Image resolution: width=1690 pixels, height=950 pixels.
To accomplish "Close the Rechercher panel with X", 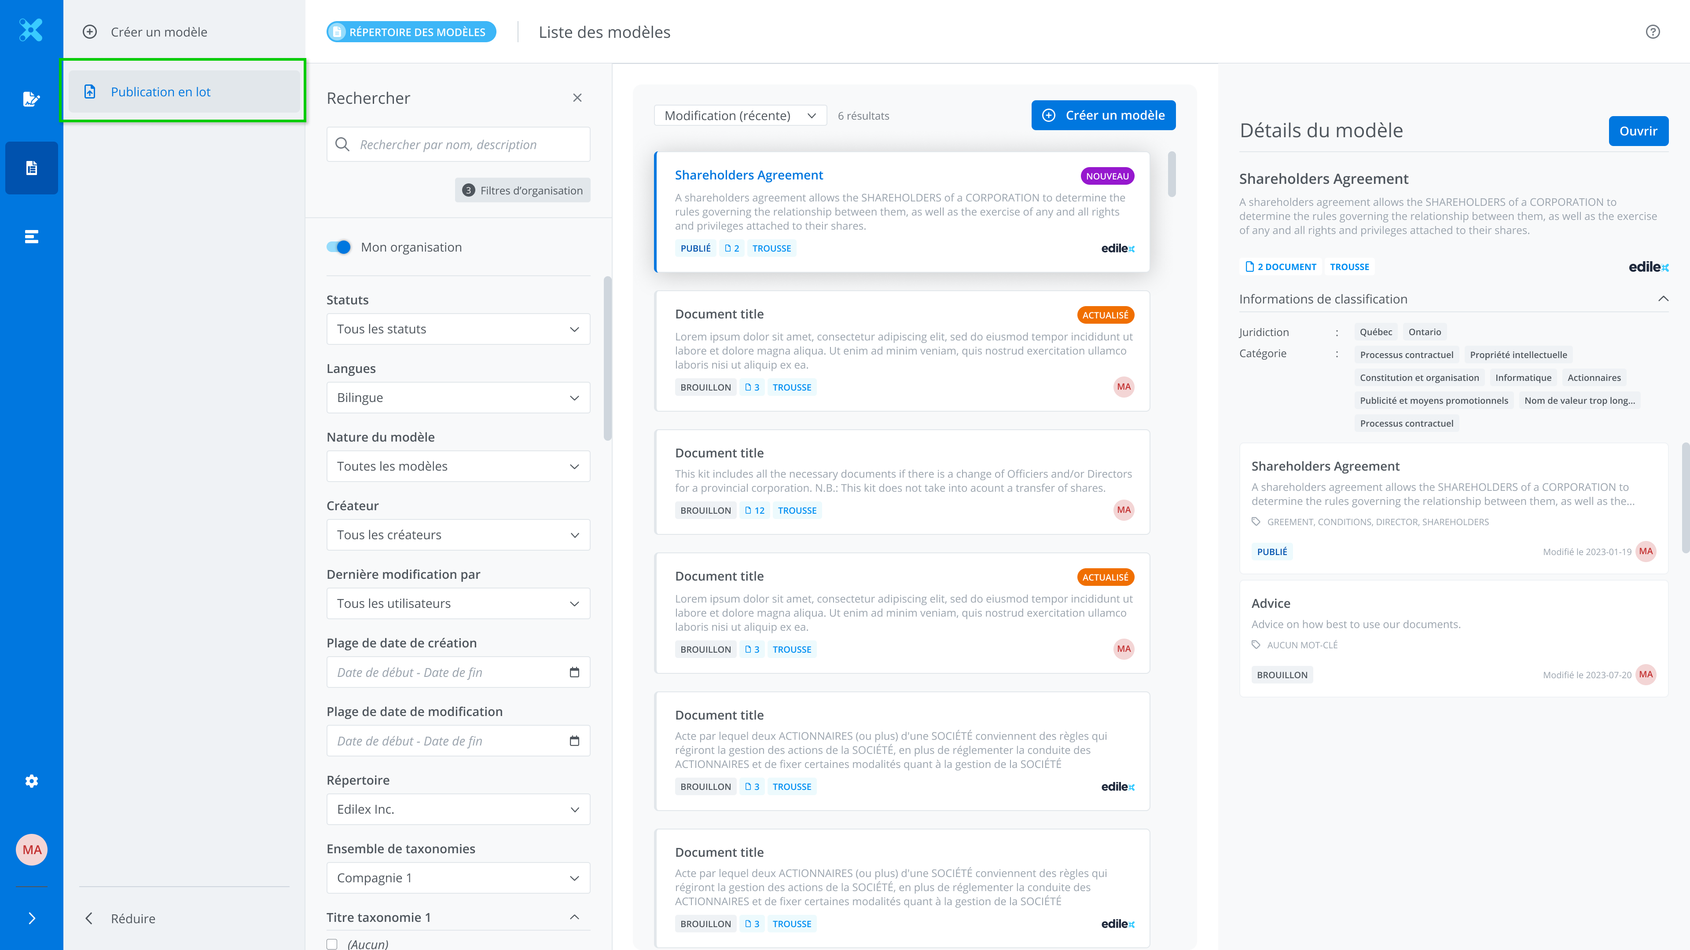I will click(x=577, y=98).
